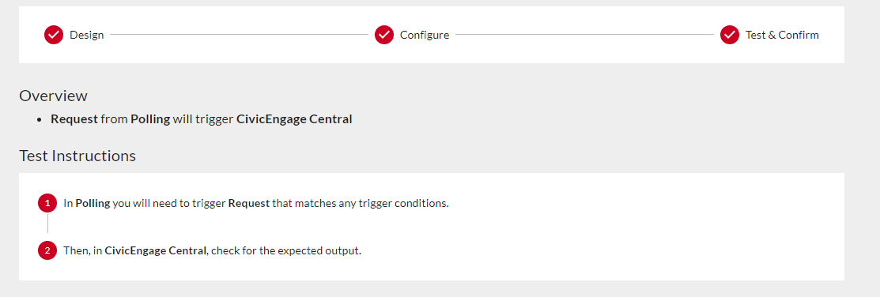Click progress line between Design and Configure
The image size is (880, 297).
pyautogui.click(x=239, y=35)
